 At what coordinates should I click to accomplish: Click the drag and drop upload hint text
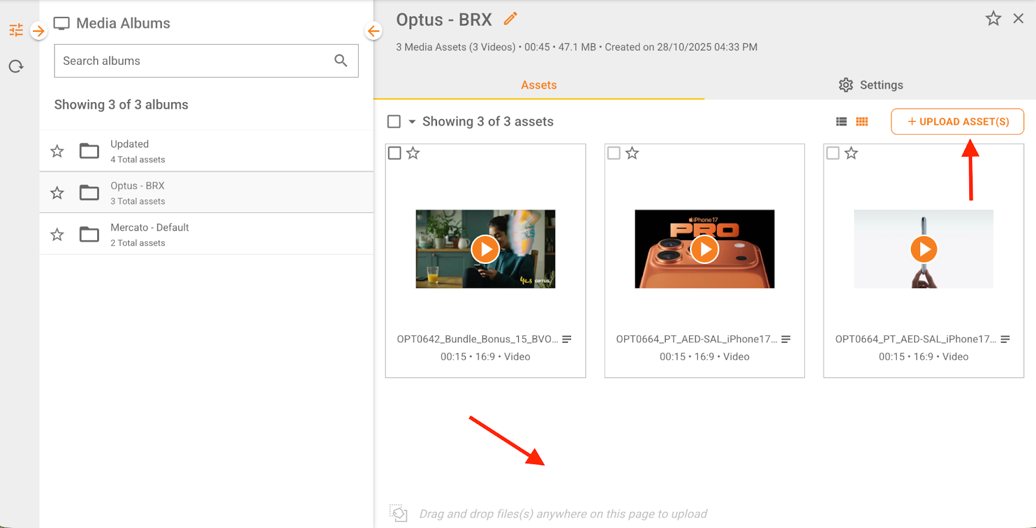[563, 514]
